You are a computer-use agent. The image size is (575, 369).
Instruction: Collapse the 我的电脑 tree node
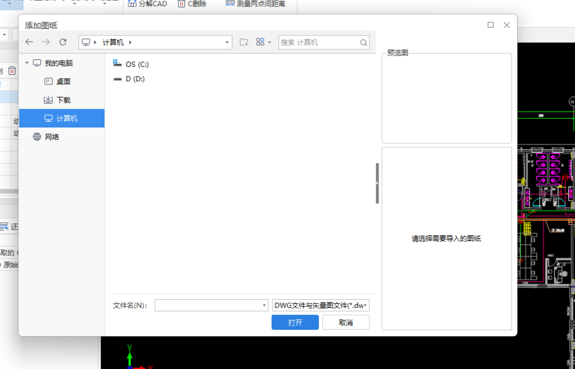point(27,63)
